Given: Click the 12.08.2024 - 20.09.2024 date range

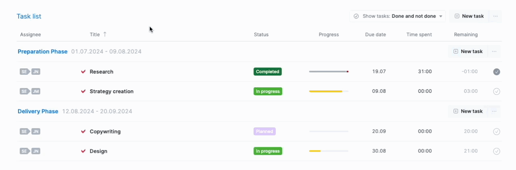Looking at the screenshot, I should (97, 111).
